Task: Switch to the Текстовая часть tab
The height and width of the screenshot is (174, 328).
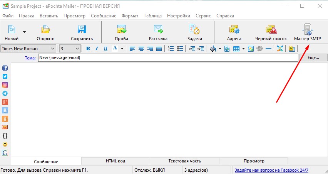Action: click(x=184, y=161)
